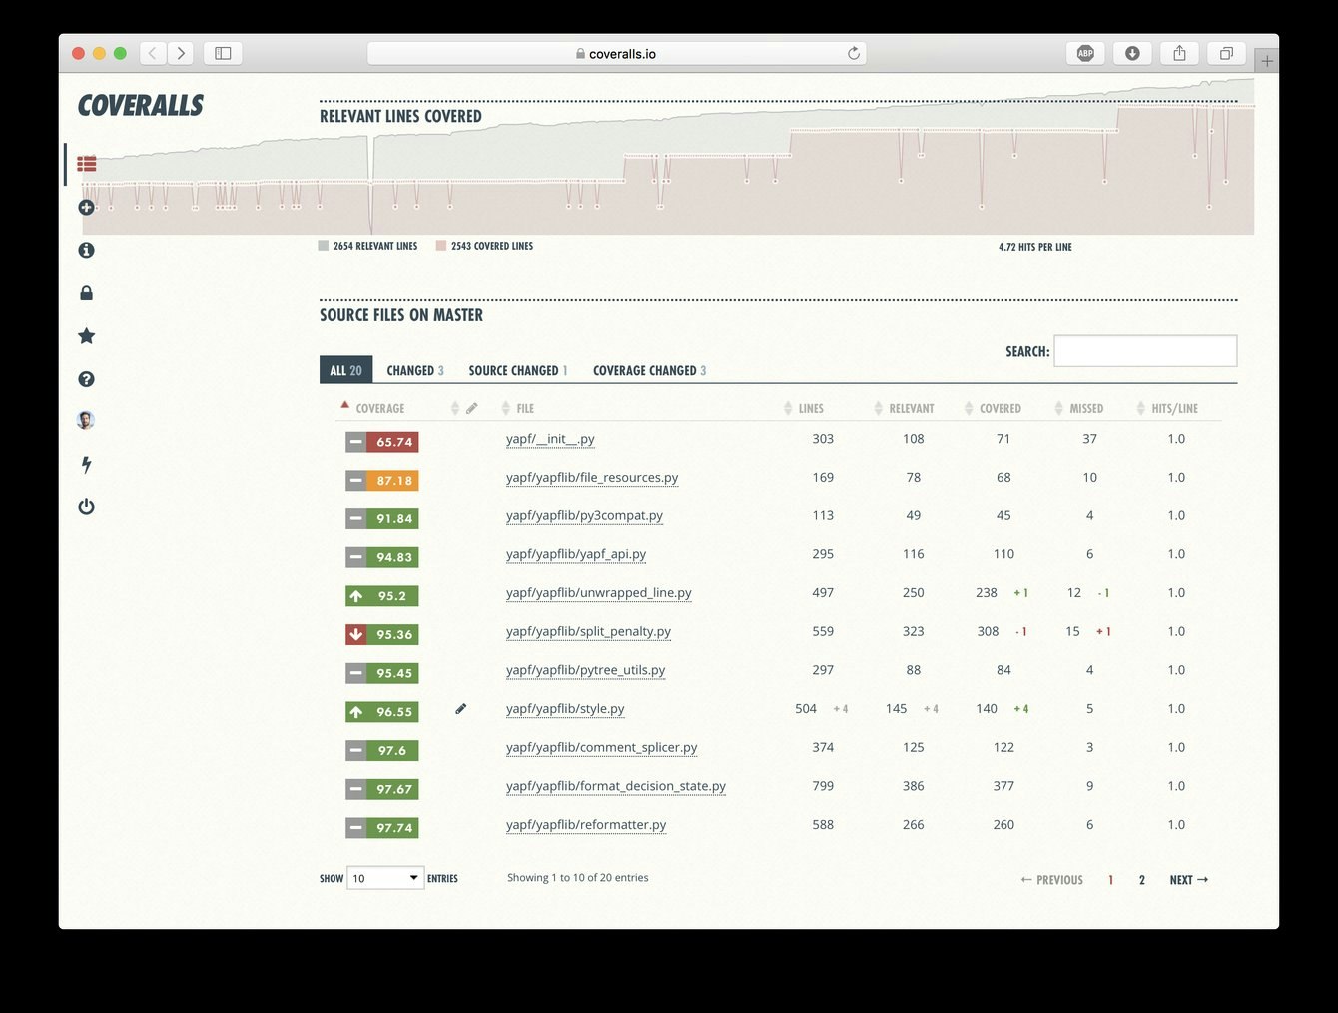The width and height of the screenshot is (1338, 1013).
Task: Open yapf/yapflib/split_penalty.py link
Action: tap(588, 632)
